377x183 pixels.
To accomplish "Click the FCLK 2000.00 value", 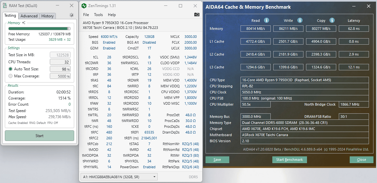I will tap(190, 43).
